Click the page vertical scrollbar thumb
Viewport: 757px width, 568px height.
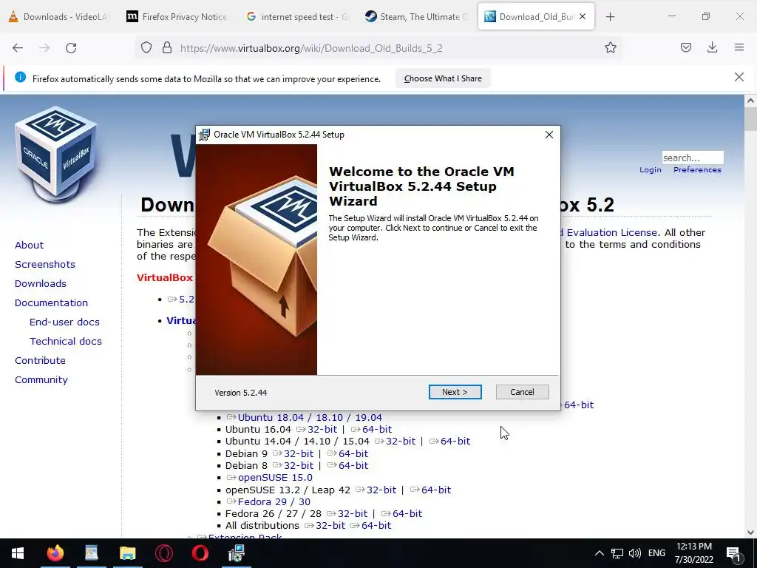click(x=750, y=119)
